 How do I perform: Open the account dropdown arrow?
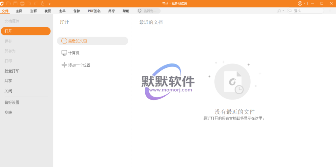(304, 3)
